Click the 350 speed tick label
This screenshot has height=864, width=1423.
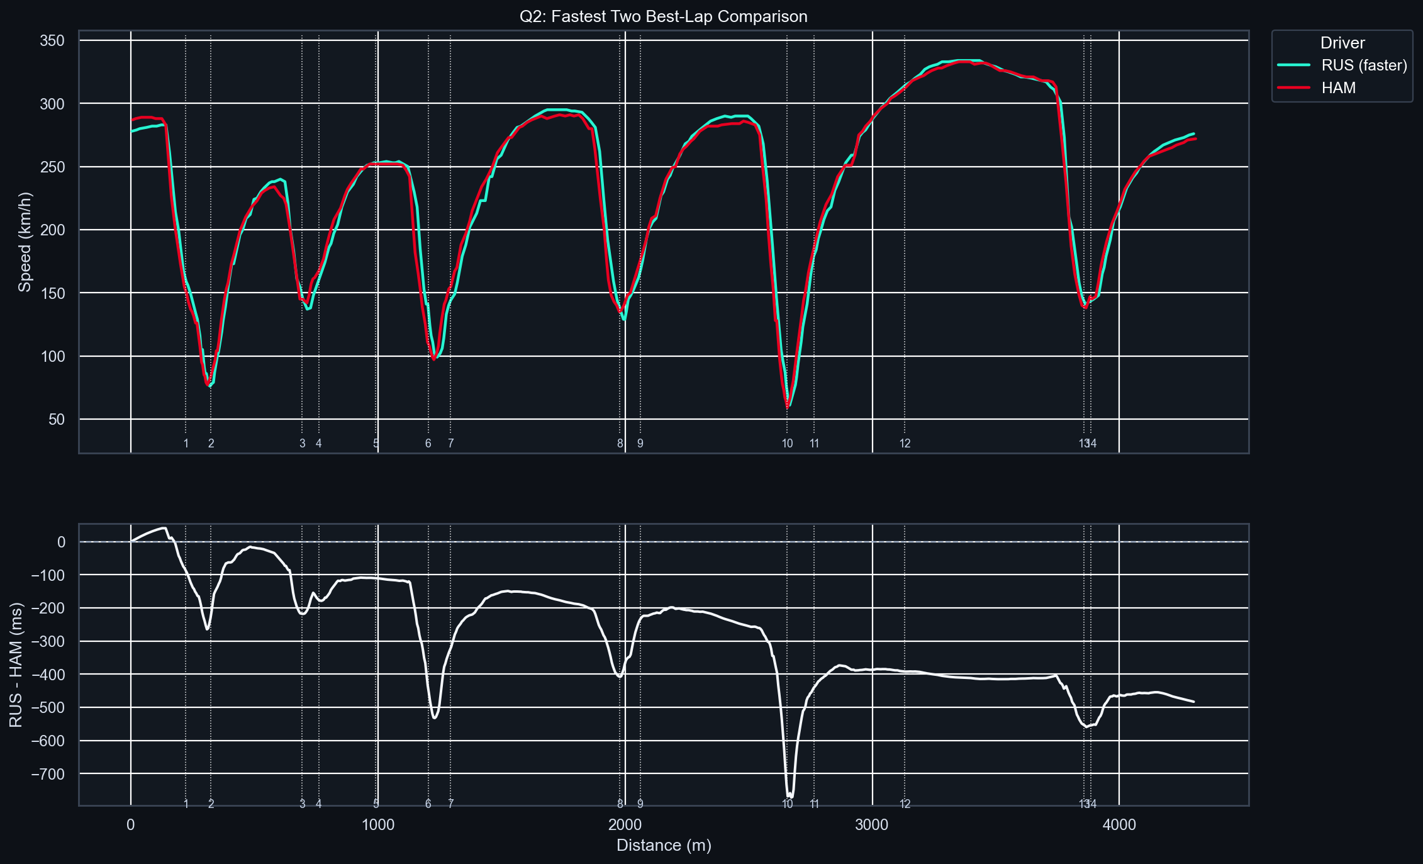[x=52, y=41]
